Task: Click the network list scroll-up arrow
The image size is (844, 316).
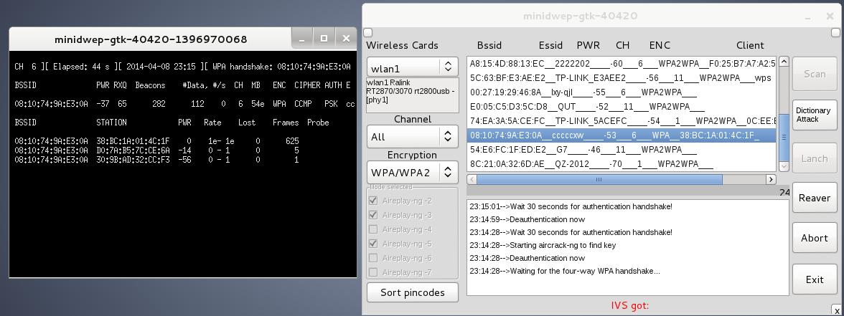Action: (784, 62)
